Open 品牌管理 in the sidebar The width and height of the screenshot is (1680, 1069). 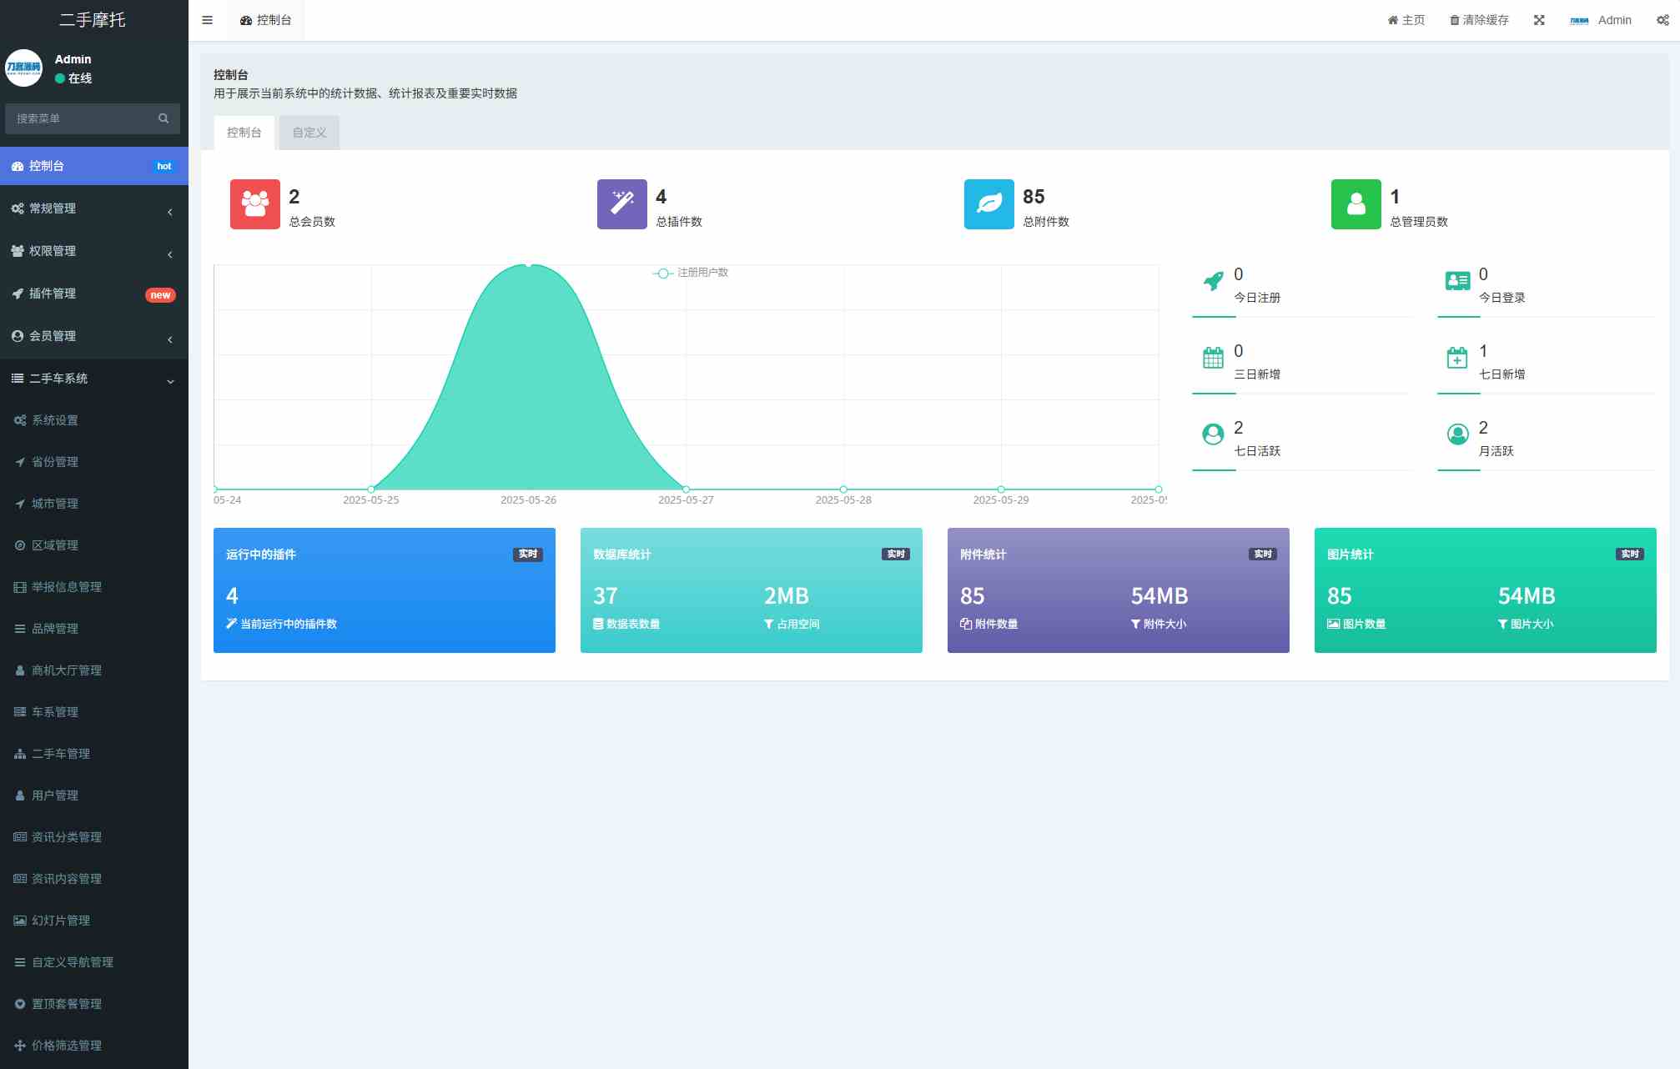click(55, 629)
